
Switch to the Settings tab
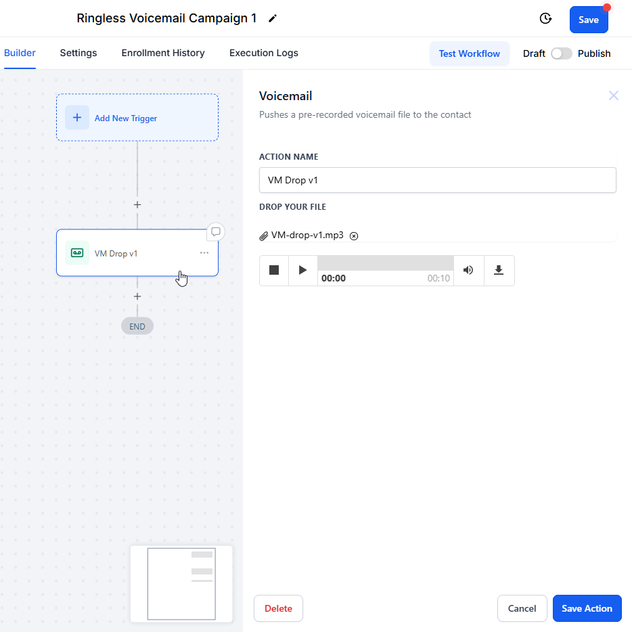pyautogui.click(x=78, y=53)
